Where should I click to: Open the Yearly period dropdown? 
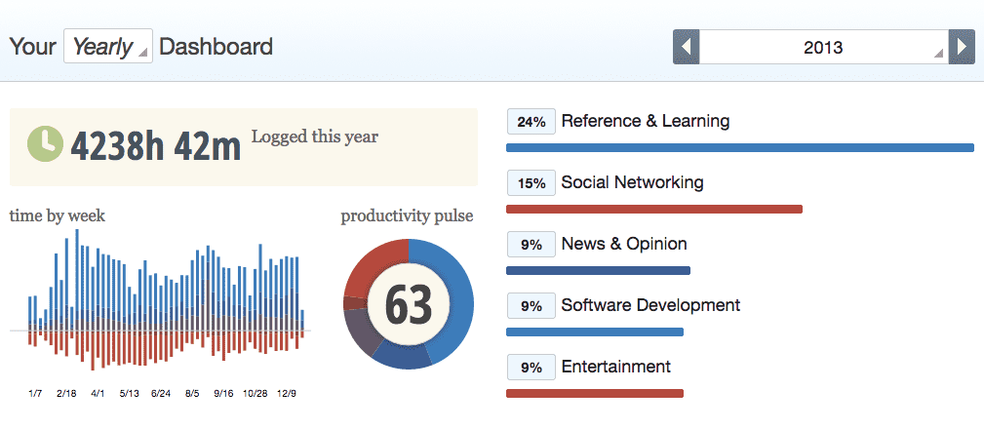108,47
